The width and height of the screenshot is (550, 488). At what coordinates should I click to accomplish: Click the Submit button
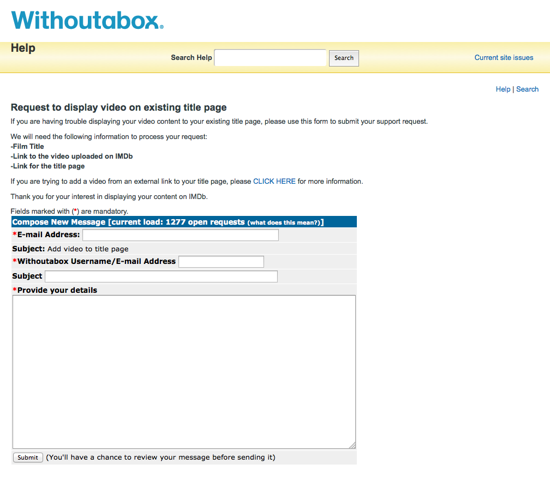click(x=28, y=457)
